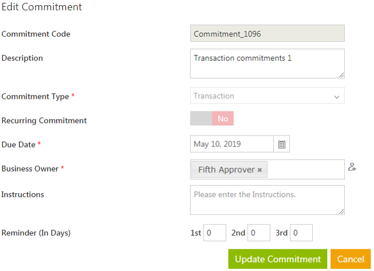Click the Description box resize handle
This screenshot has height=271, width=374.
pos(341,74)
